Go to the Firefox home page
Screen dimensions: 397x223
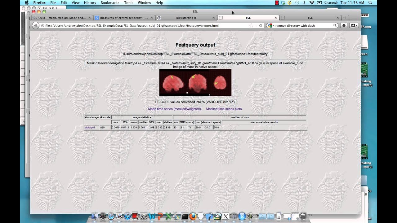pos(344,26)
